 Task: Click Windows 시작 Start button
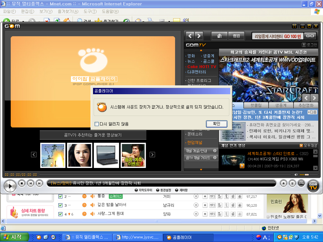(14, 237)
